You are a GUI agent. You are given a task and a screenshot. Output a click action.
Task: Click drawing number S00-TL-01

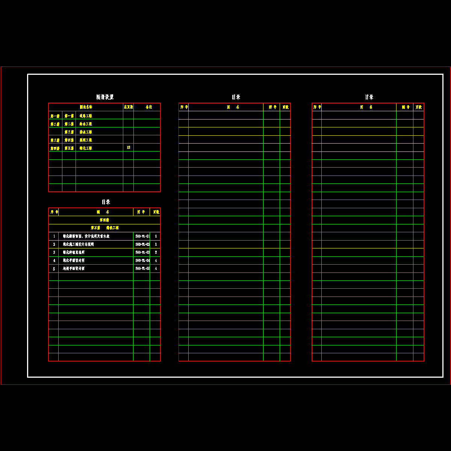click(142, 236)
